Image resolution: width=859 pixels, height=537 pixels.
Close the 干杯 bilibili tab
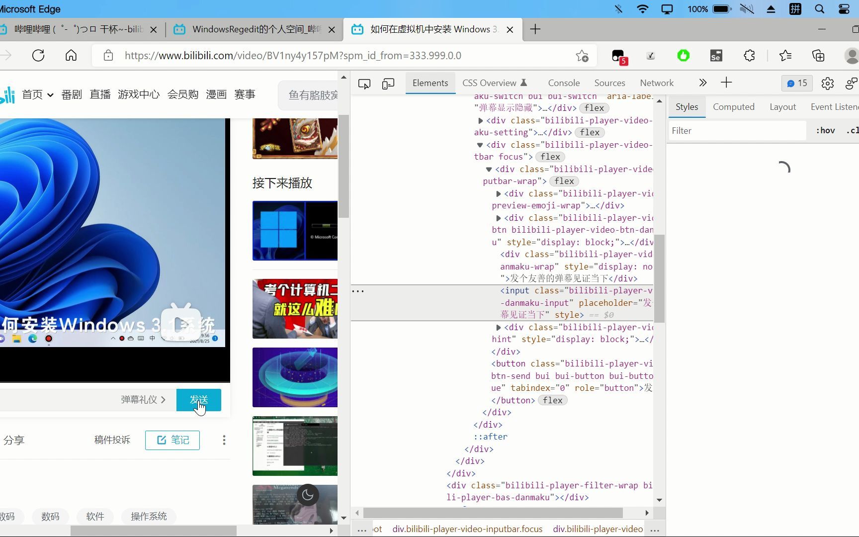(154, 30)
